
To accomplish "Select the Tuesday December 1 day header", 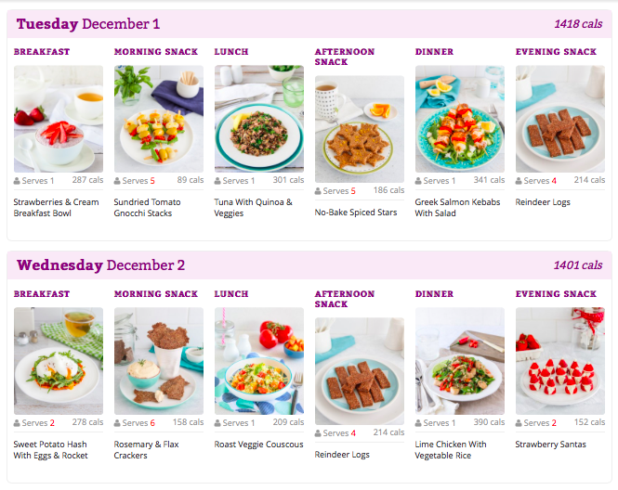I will pyautogui.click(x=88, y=24).
